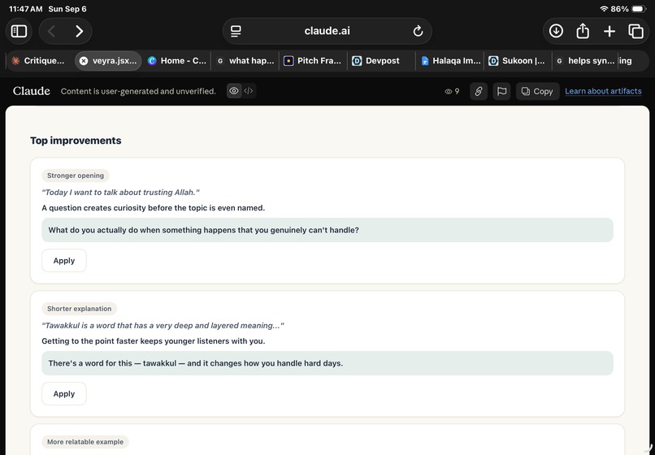655x455 pixels.
Task: Click the quote 'Today I want to talk about trusting Allah'
Action: (120, 193)
